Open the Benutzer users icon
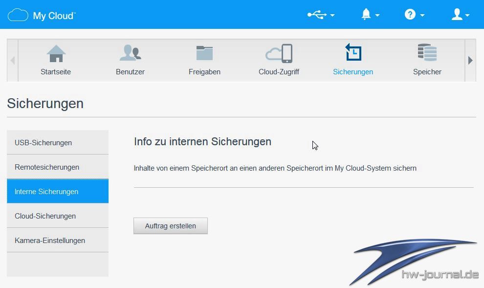 click(130, 53)
